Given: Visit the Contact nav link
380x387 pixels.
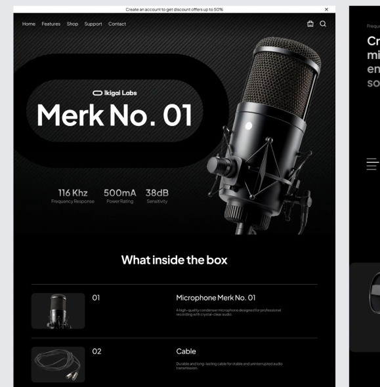Looking at the screenshot, I should pyautogui.click(x=117, y=24).
